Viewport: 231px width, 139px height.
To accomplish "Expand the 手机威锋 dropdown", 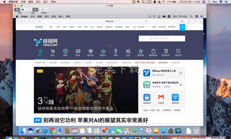I will 148,27.
